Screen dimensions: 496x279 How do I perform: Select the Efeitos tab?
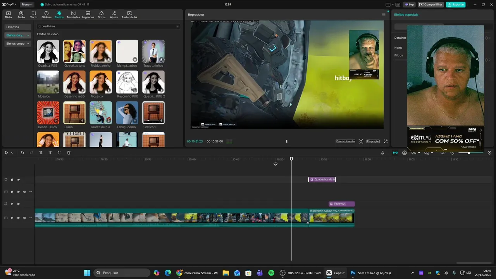[59, 15]
